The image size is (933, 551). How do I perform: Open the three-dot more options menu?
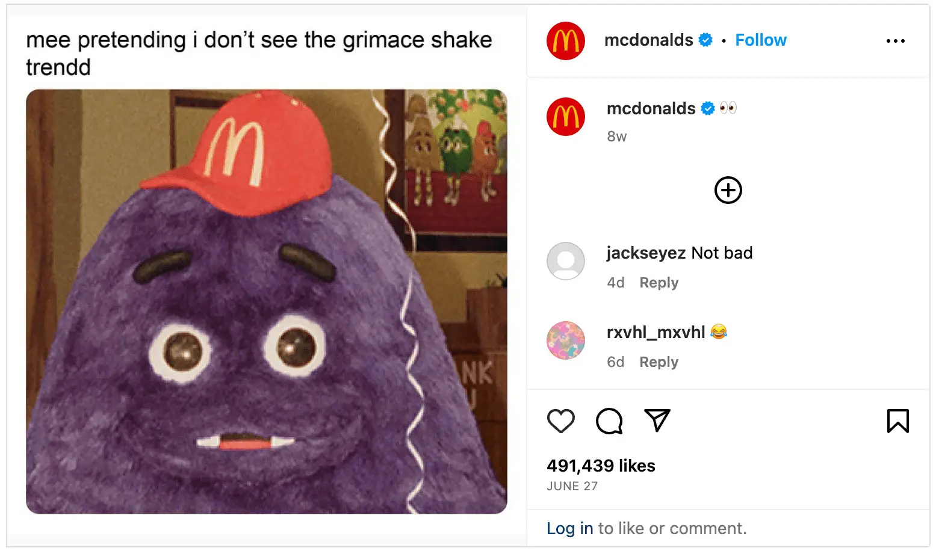click(895, 41)
